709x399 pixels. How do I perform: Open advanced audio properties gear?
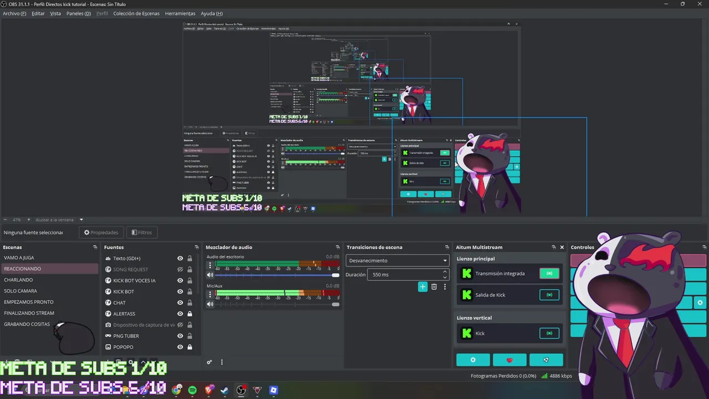coord(209,362)
